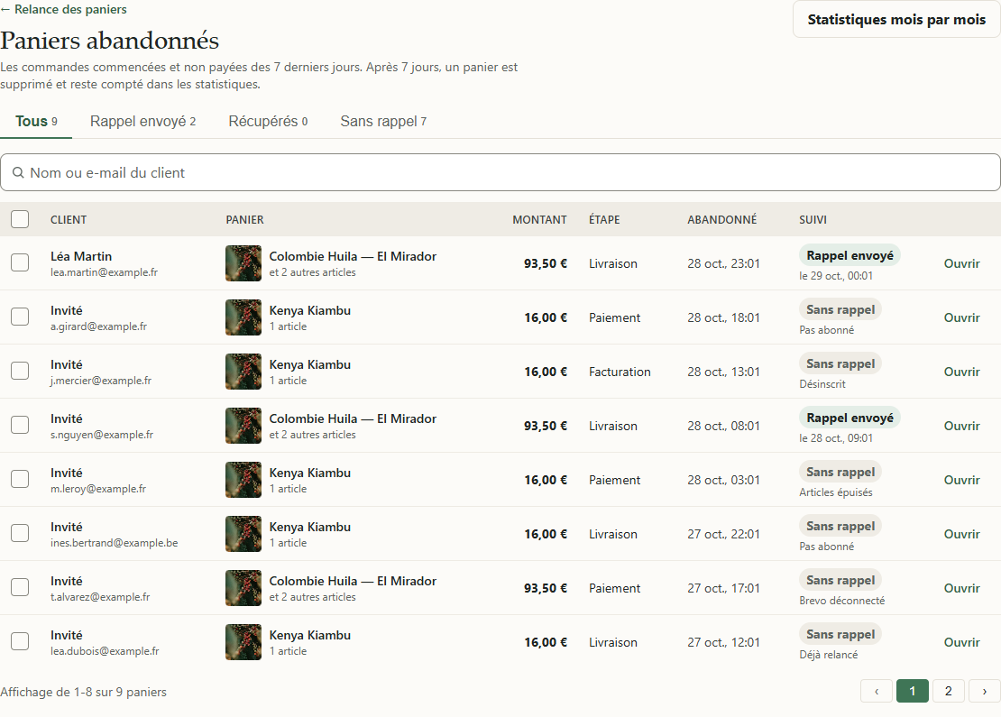Screen dimensions: 1001x717
Task: Click the ABANDONNÉ column header
Action: pos(722,220)
